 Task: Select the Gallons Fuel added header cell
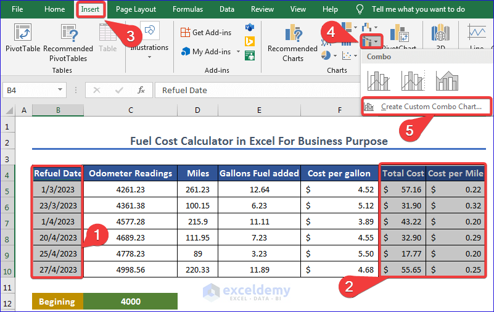pyautogui.click(x=259, y=173)
